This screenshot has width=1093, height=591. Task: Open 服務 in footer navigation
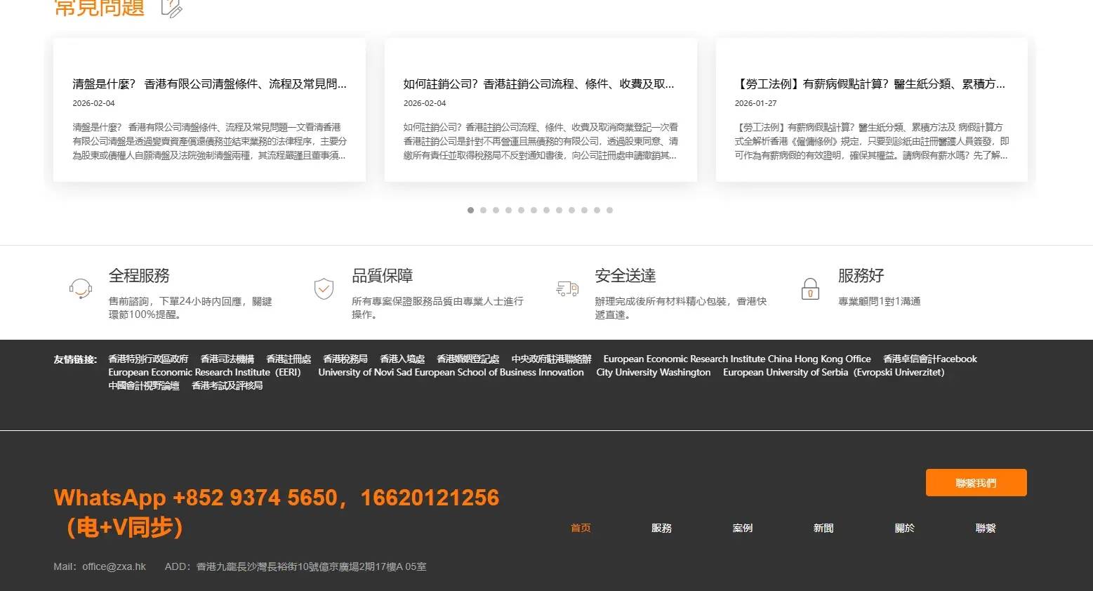click(x=661, y=528)
